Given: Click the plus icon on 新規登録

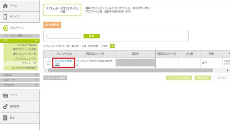Looking at the screenshot, I should (47, 24).
